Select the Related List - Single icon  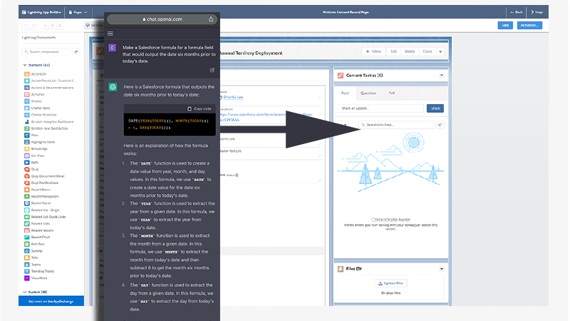coord(26,210)
